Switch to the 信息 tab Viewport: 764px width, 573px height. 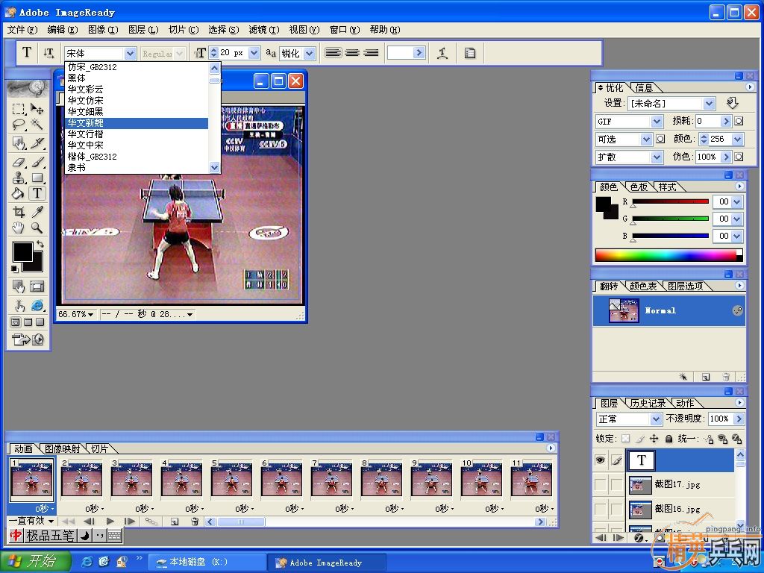[x=644, y=88]
